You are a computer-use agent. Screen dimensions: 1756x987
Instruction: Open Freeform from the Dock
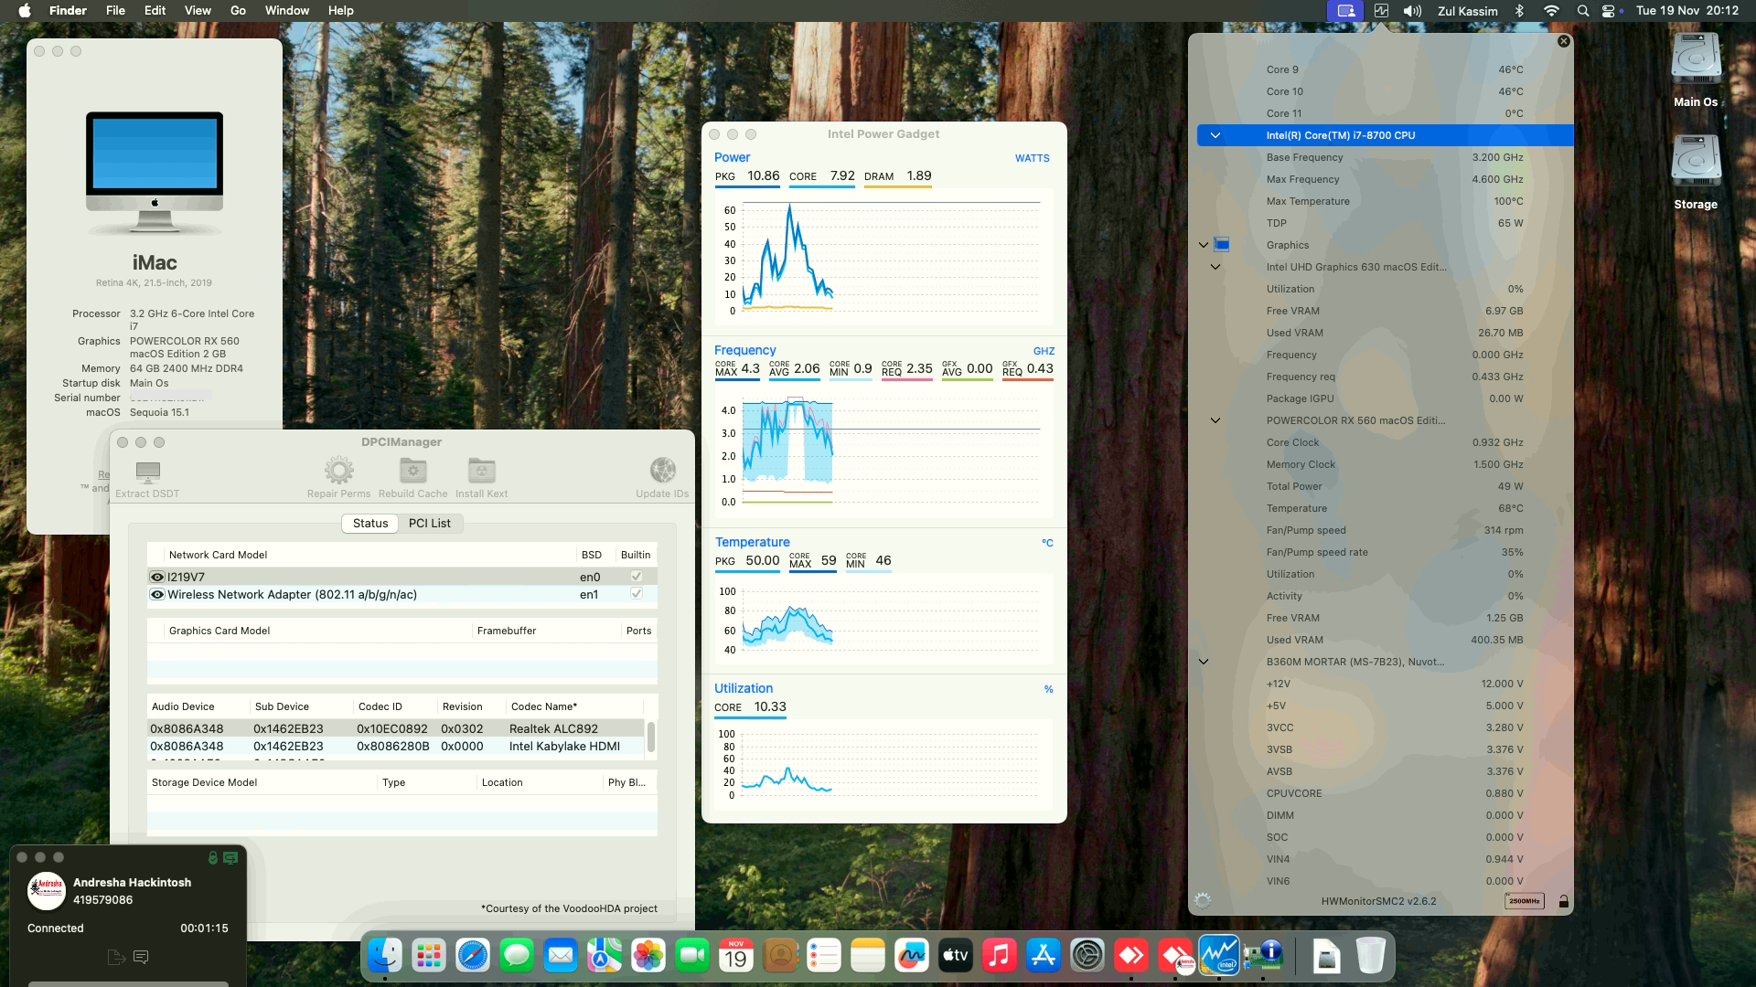[912, 955]
